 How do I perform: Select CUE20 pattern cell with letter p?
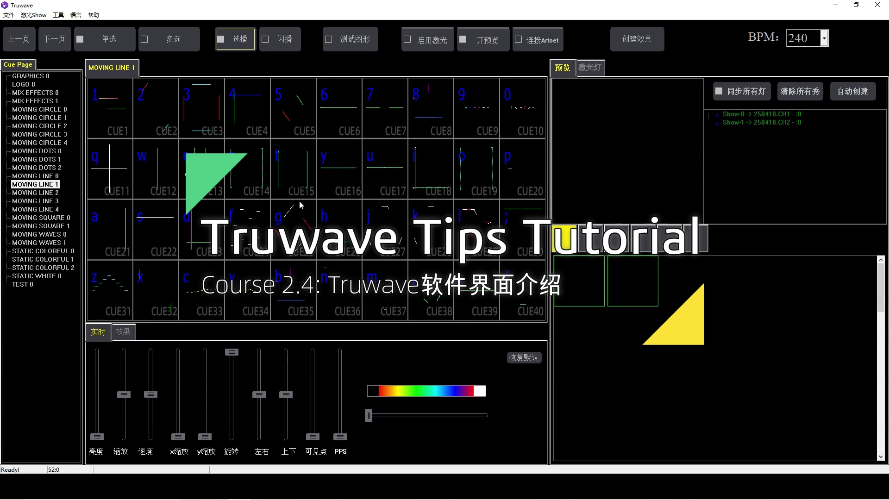pos(522,169)
